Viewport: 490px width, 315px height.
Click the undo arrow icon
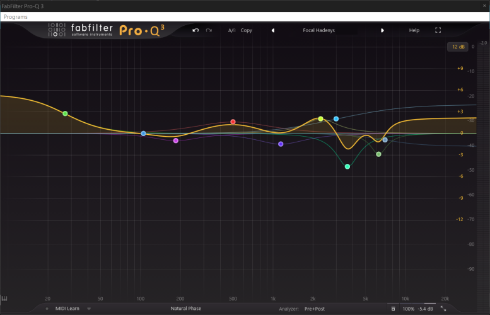tap(195, 30)
